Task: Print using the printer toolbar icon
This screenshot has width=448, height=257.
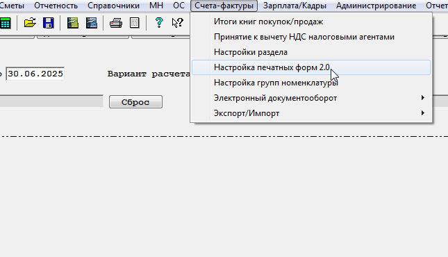Action: (116, 23)
